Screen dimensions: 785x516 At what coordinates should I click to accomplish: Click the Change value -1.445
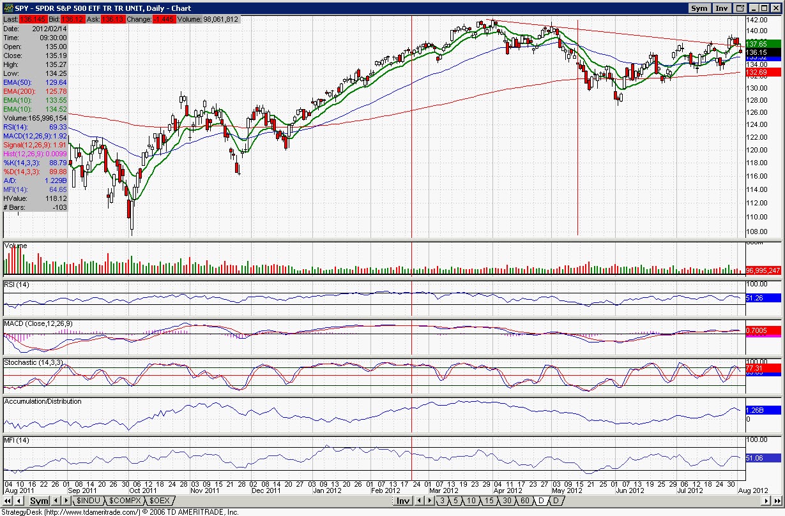[x=164, y=20]
